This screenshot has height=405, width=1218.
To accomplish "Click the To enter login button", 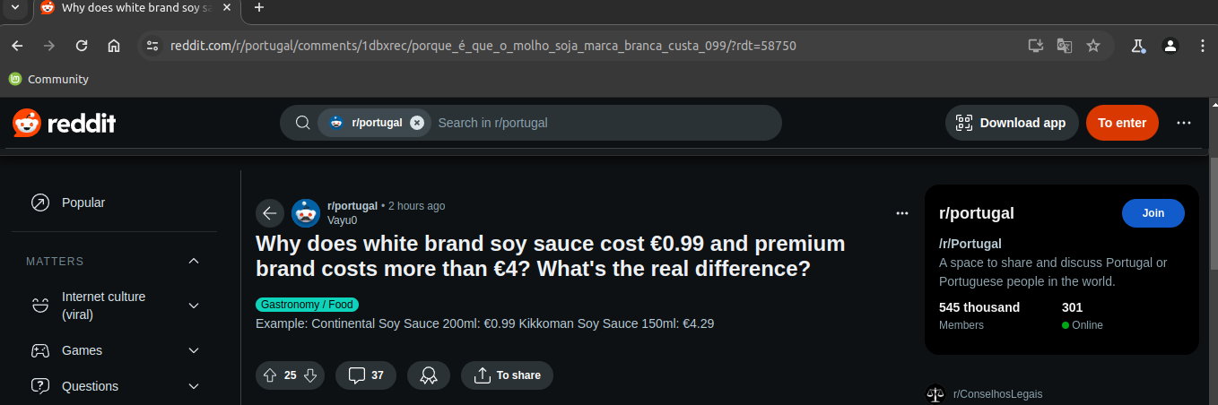I will click(x=1122, y=123).
